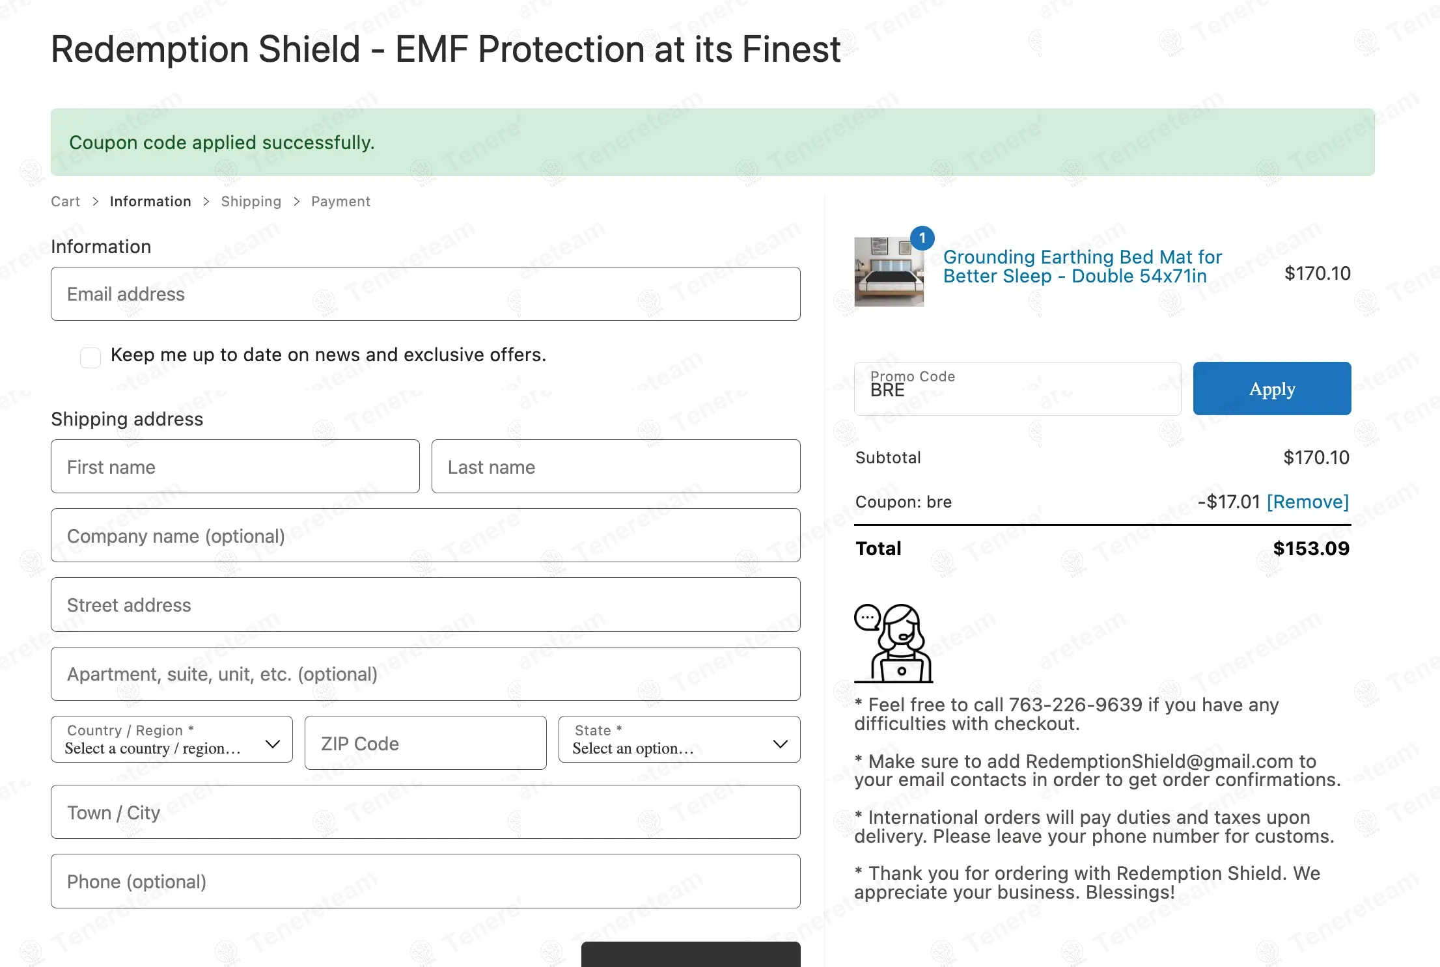Screen dimensions: 1440x967
Task: Focus the Promo Code text field
Action: coord(1017,389)
